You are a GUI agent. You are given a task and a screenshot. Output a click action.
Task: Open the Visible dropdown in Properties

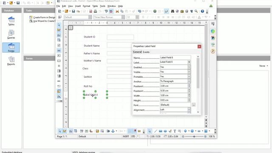pyautogui.click(x=189, y=72)
